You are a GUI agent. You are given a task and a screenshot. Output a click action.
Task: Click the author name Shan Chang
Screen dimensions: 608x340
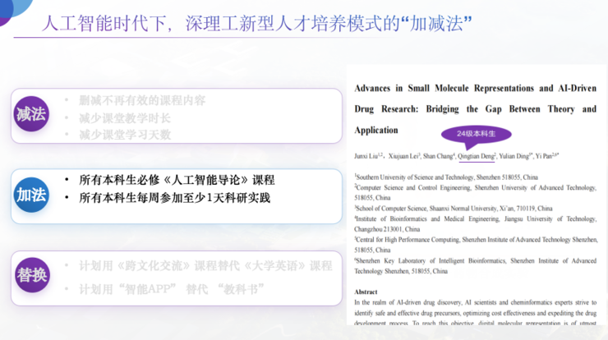pos(438,156)
